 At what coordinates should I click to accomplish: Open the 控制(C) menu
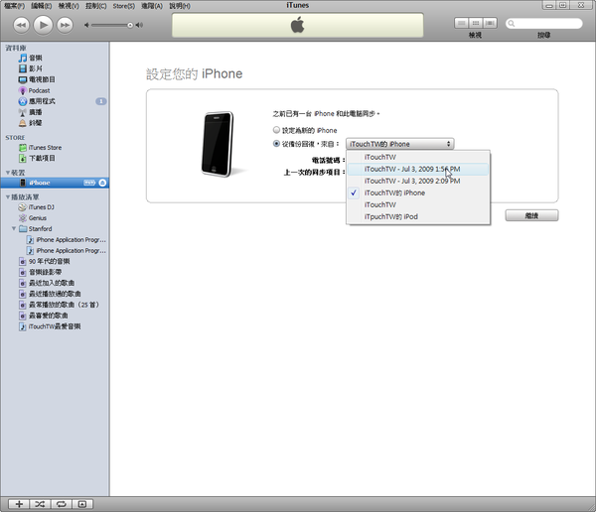95,6
